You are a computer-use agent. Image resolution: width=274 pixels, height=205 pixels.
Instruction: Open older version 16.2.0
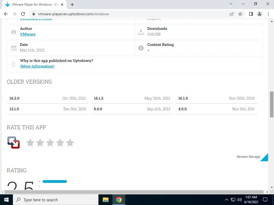pos(48,98)
